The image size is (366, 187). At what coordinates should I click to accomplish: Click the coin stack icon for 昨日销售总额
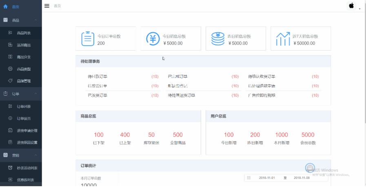(x=217, y=39)
